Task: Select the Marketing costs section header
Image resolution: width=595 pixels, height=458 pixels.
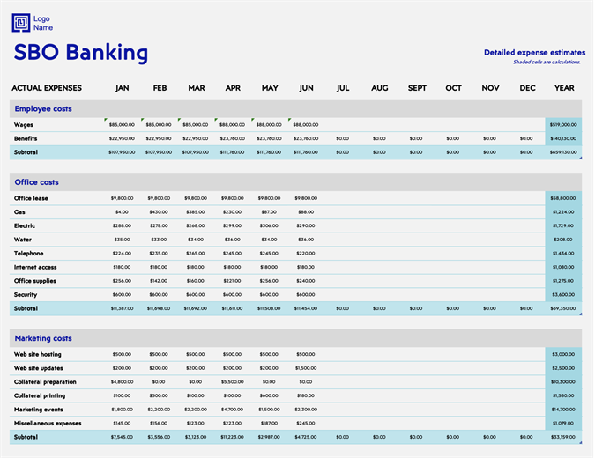Action: click(x=43, y=338)
